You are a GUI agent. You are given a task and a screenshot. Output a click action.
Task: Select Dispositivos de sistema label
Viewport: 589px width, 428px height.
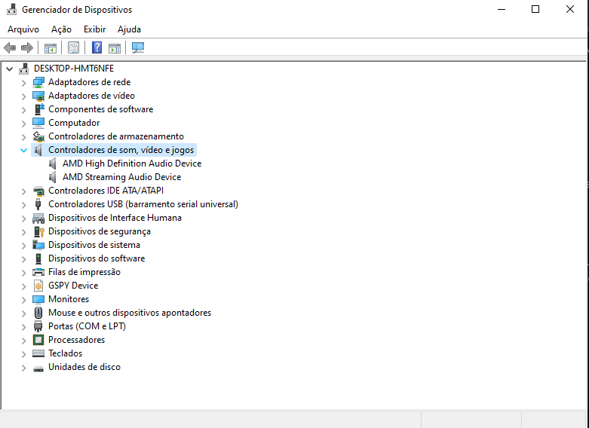(x=94, y=245)
